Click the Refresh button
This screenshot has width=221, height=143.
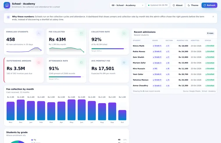(209, 5)
